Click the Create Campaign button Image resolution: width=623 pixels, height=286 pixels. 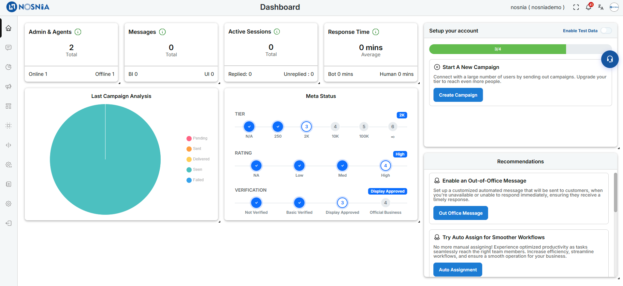(x=458, y=95)
